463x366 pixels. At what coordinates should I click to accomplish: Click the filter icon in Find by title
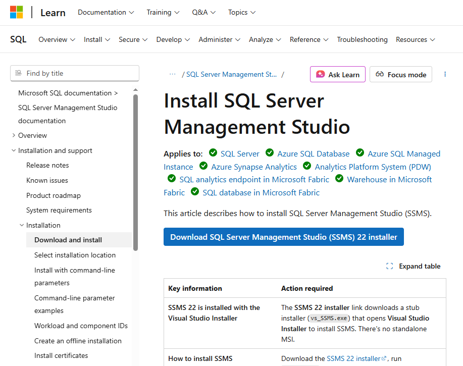[x=19, y=73]
